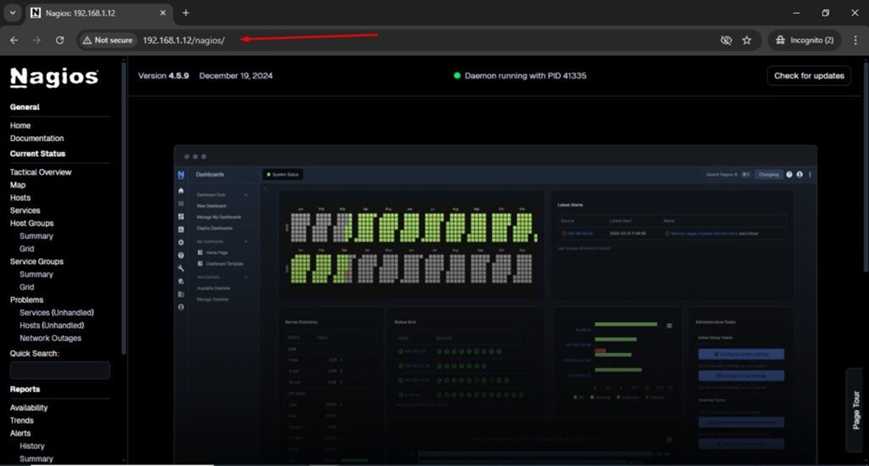
Task: Open History under Alerts
Action: pyautogui.click(x=32, y=446)
